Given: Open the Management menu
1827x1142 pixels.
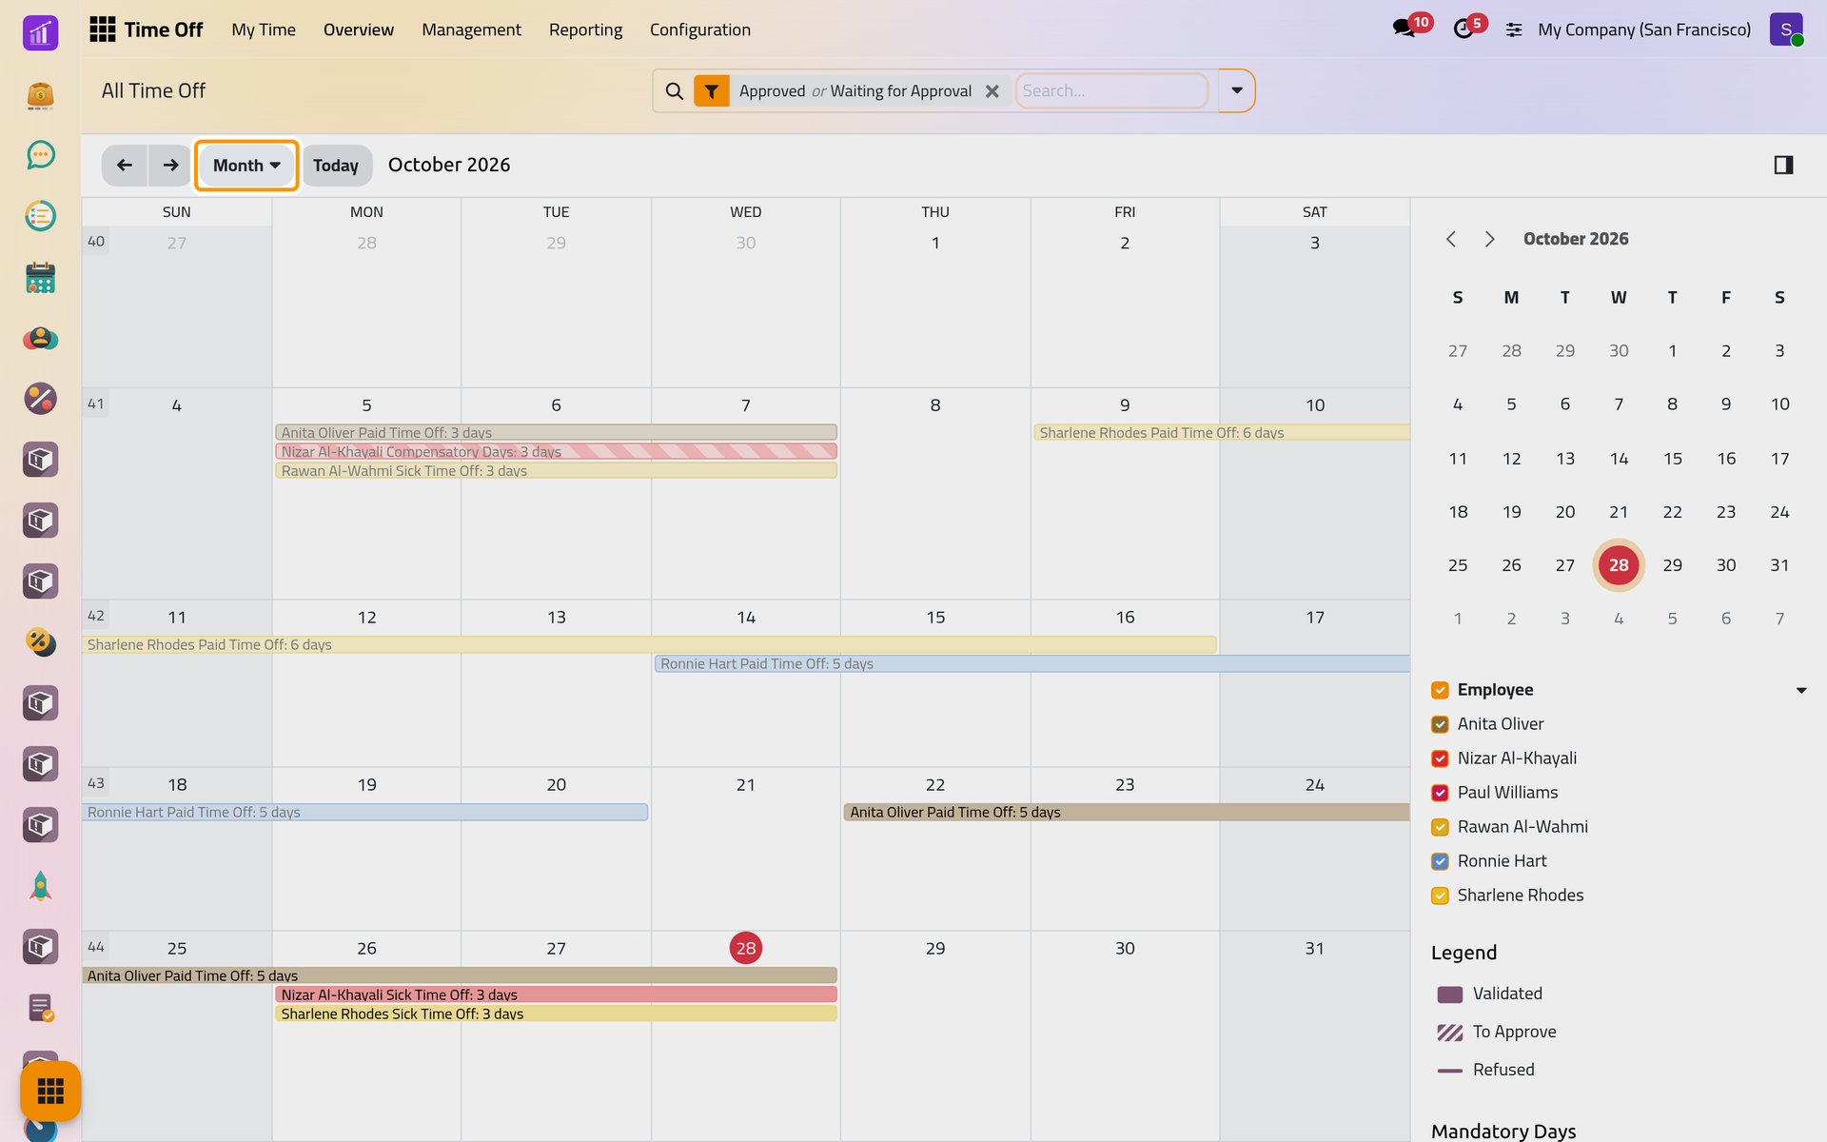Looking at the screenshot, I should [x=471, y=30].
